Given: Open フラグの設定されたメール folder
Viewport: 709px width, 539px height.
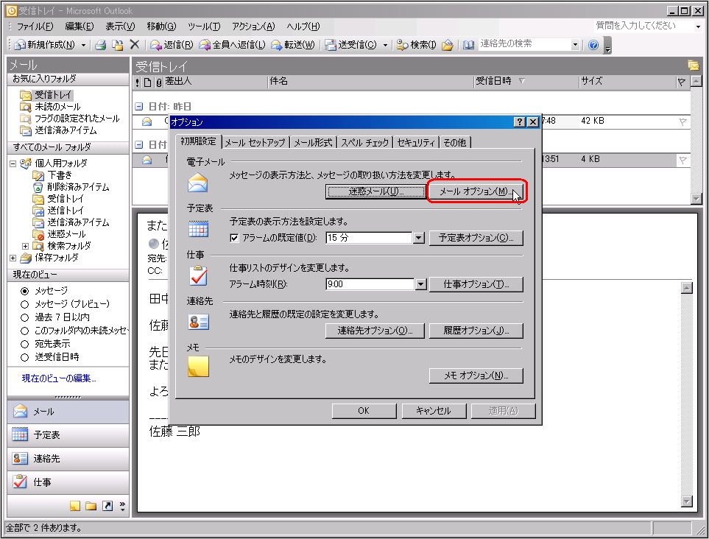Looking at the screenshot, I should click(x=77, y=119).
